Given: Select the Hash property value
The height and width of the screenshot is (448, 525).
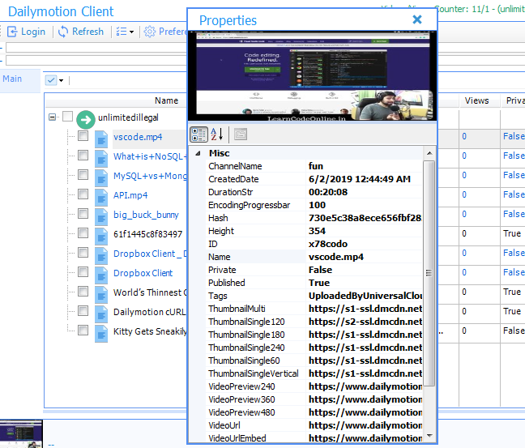Looking at the screenshot, I should pyautogui.click(x=365, y=218).
